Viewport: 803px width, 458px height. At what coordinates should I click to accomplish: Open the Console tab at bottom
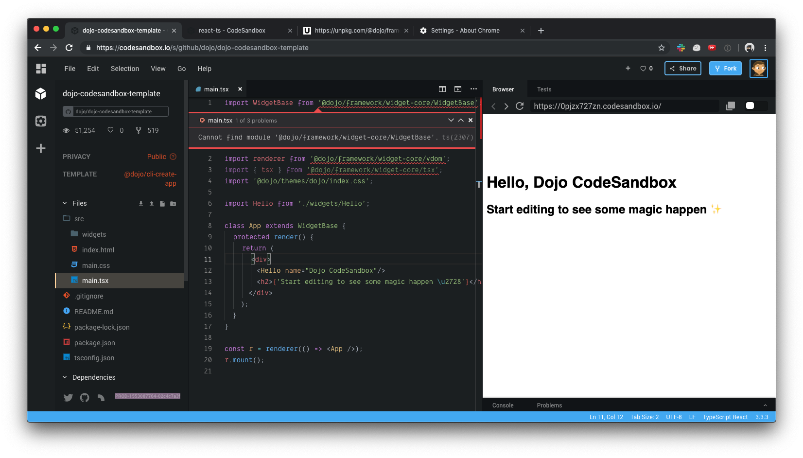coord(503,405)
